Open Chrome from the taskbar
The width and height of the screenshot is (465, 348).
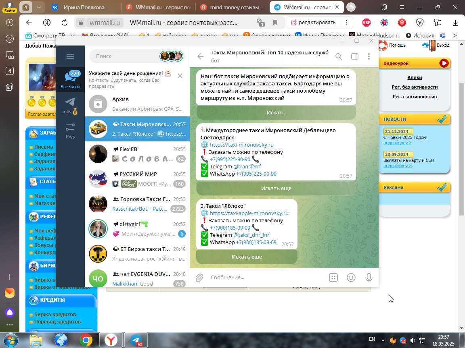pyautogui.click(x=86, y=340)
